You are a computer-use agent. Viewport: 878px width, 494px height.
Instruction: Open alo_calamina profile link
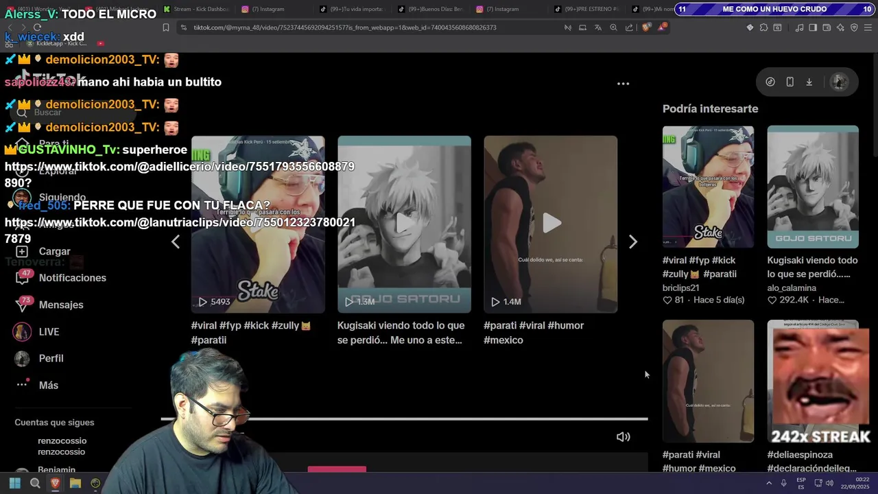791,288
